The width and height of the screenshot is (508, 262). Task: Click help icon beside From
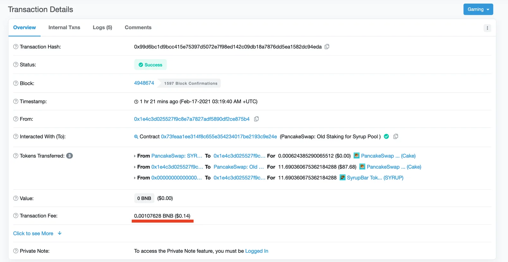click(16, 119)
